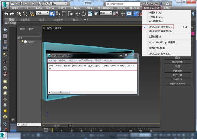197x139 pixels.
Task: Click the large Redo arrow on main toolbar
Action: (12, 13)
